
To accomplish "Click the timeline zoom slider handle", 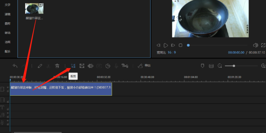I will click(234, 66).
